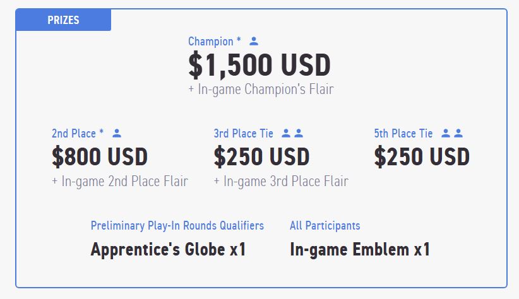The image size is (519, 299).
Task: Click $250 USD under 5th Place Tie
Action: pyautogui.click(x=422, y=156)
